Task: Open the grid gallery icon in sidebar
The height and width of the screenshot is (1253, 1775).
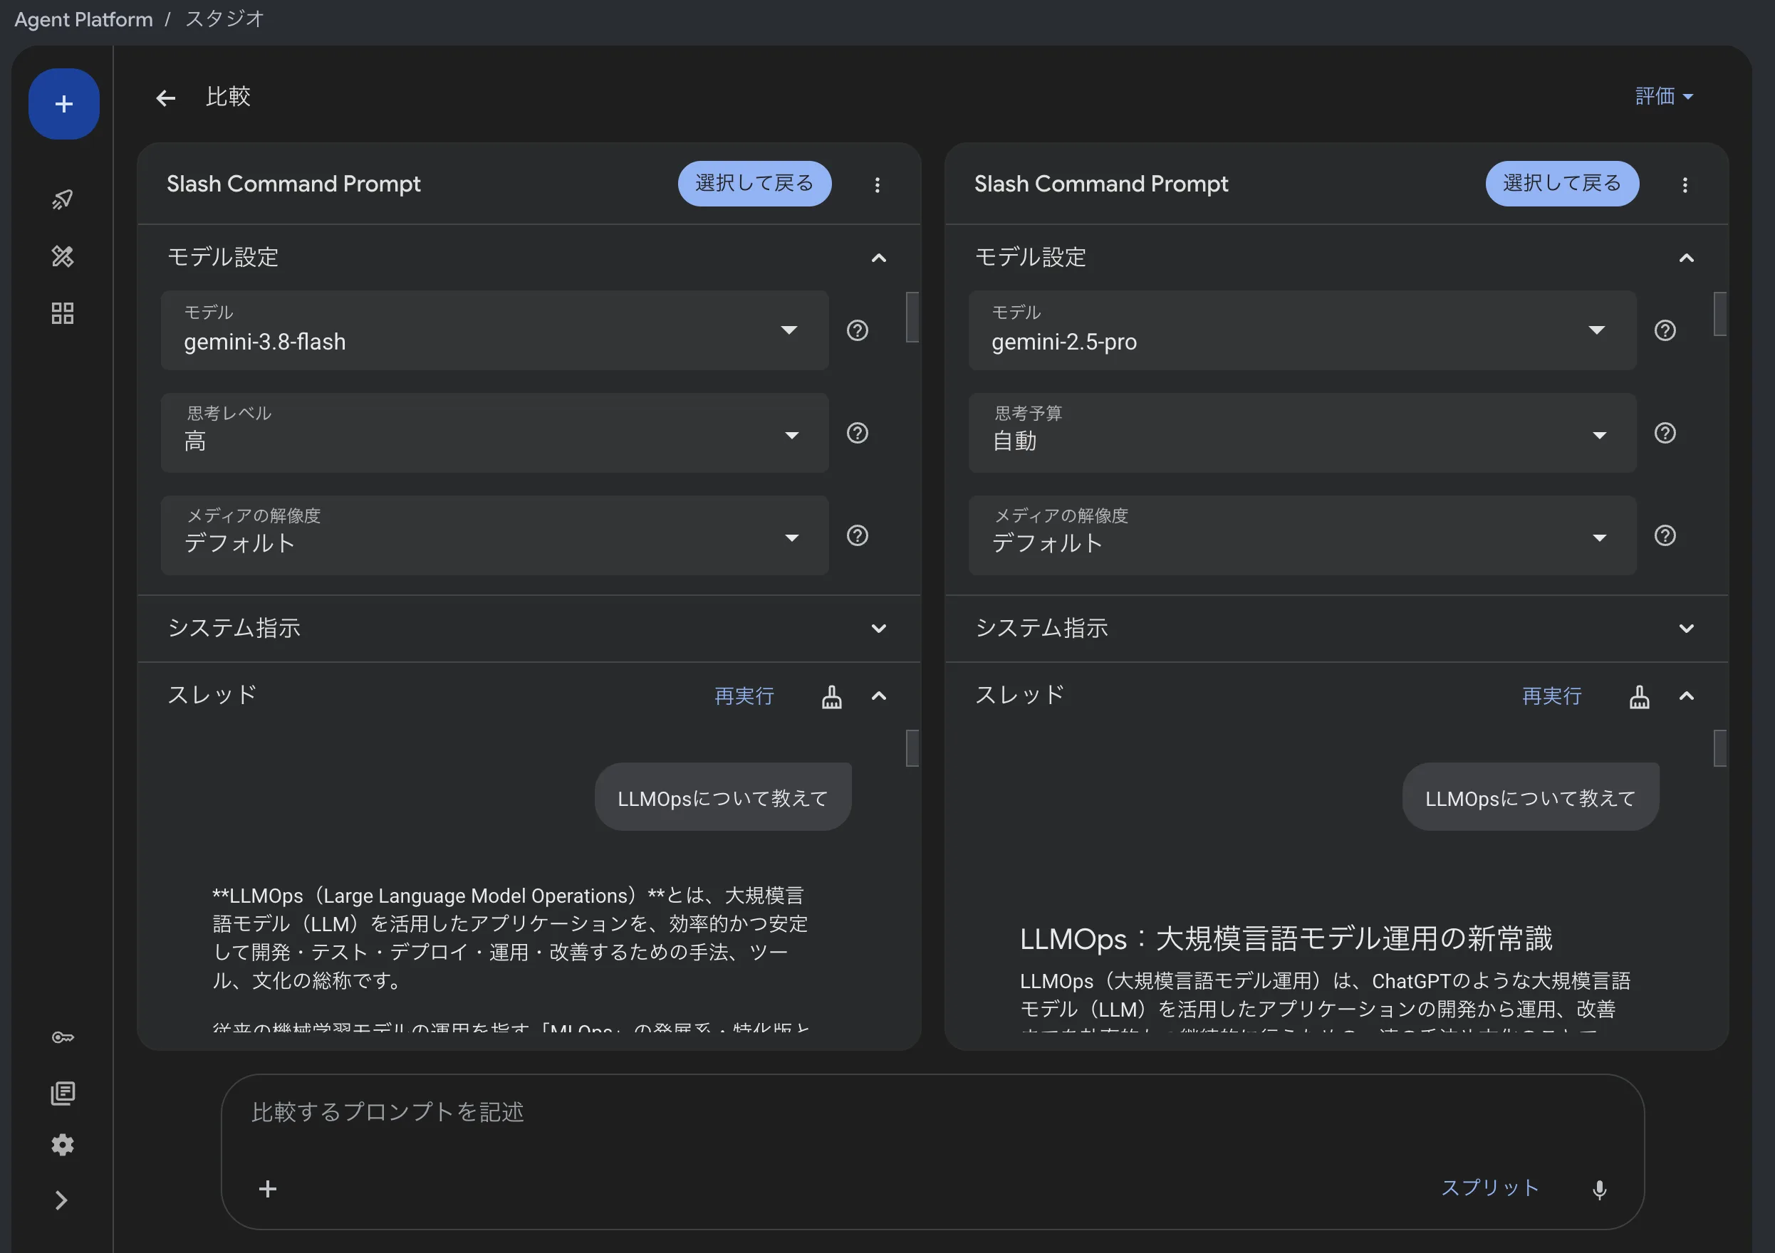Action: click(63, 313)
